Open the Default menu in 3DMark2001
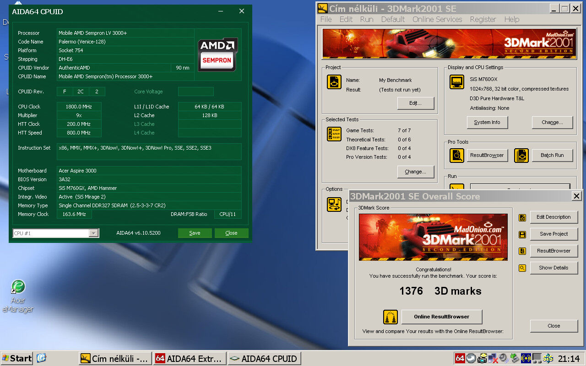This screenshot has width=586, height=366. point(393,19)
